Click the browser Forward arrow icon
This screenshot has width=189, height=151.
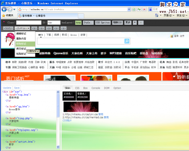(x=10, y=9)
